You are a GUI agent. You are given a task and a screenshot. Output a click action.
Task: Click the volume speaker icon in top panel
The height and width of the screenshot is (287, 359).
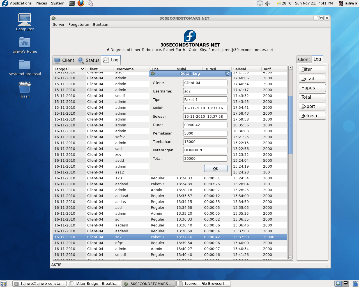268,3
